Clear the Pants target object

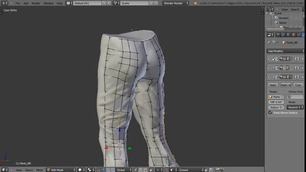[283, 97]
